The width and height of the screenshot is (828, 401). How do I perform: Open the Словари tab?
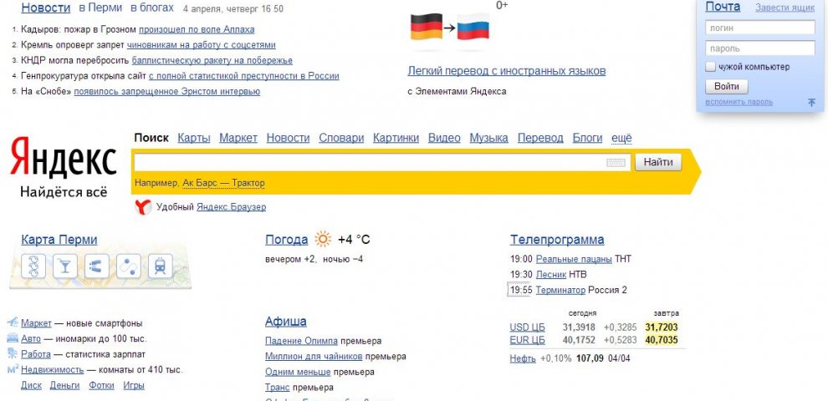[341, 138]
